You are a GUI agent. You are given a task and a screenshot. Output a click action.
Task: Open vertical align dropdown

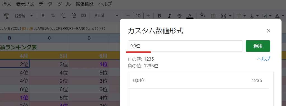(254, 16)
